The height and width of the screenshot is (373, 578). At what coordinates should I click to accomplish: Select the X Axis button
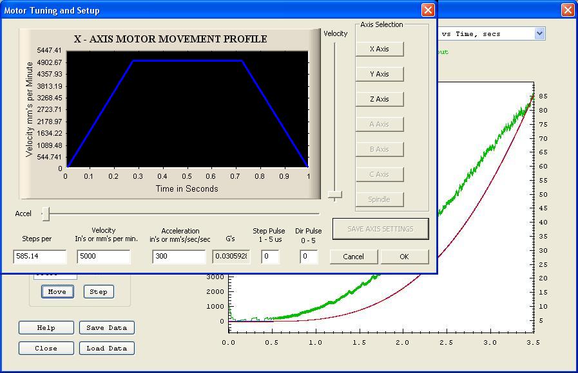pos(380,49)
